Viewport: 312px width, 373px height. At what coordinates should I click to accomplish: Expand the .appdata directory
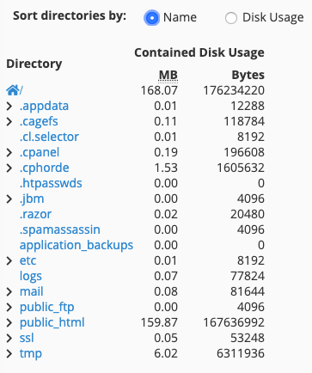pyautogui.click(x=9, y=107)
